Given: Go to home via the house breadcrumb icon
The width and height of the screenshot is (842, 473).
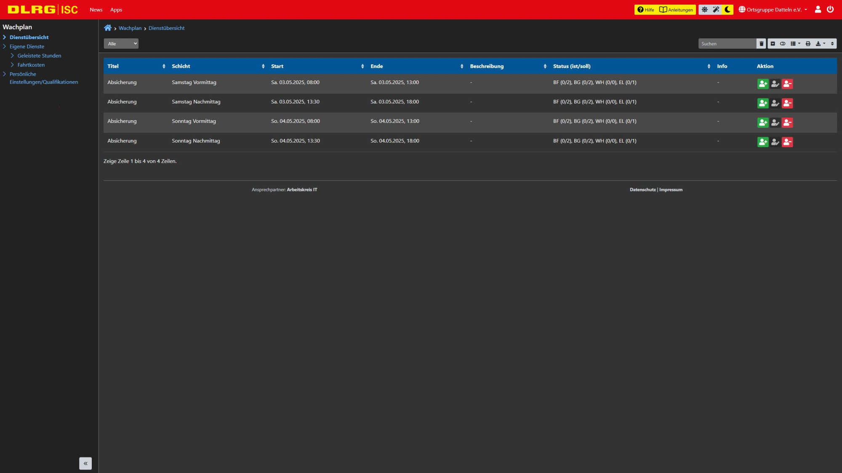Looking at the screenshot, I should (108, 28).
